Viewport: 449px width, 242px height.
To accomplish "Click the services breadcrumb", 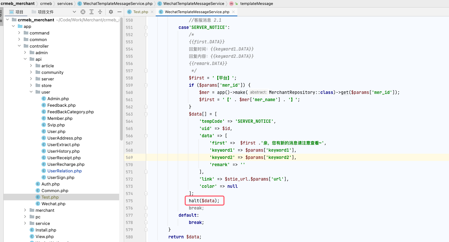I will pyautogui.click(x=65, y=4).
